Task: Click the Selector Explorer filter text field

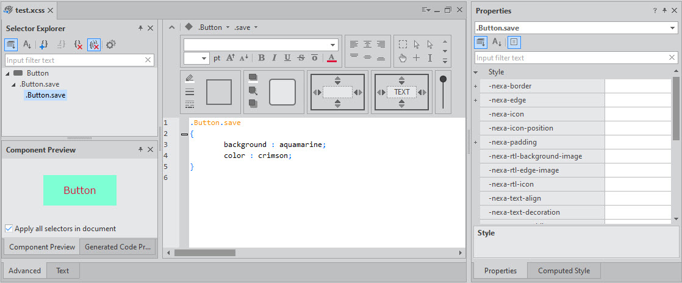Action: click(74, 60)
